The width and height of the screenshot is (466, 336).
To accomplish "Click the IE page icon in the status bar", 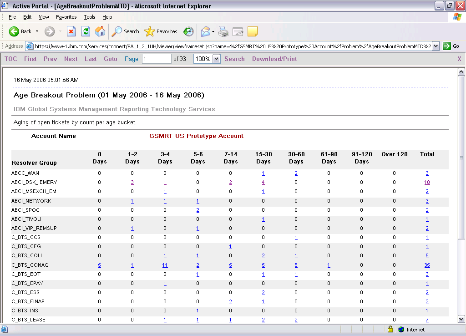I will 5,329.
